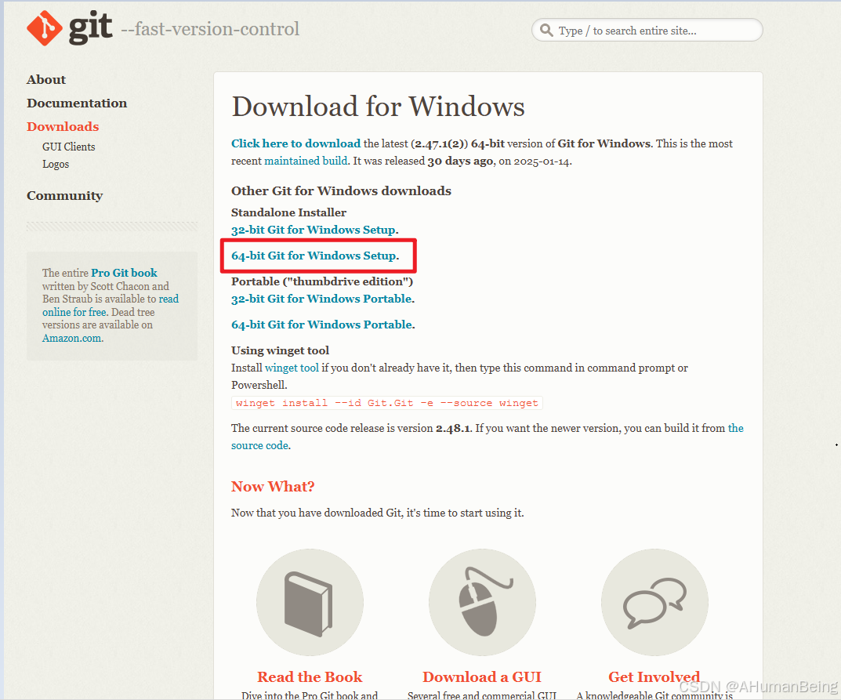This screenshot has height=700, width=841.
Task: Click the 'Read the Book' heading link
Action: 310,677
